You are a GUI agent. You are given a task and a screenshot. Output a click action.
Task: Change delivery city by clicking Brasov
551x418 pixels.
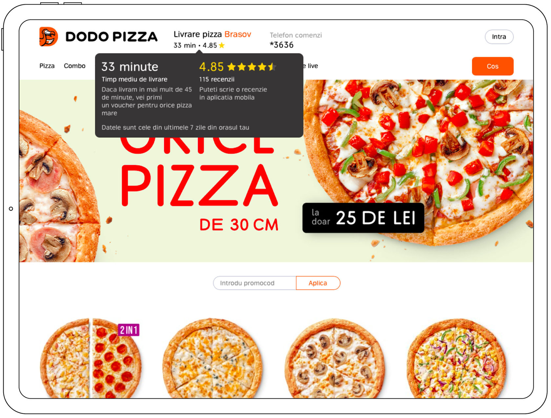[238, 34]
